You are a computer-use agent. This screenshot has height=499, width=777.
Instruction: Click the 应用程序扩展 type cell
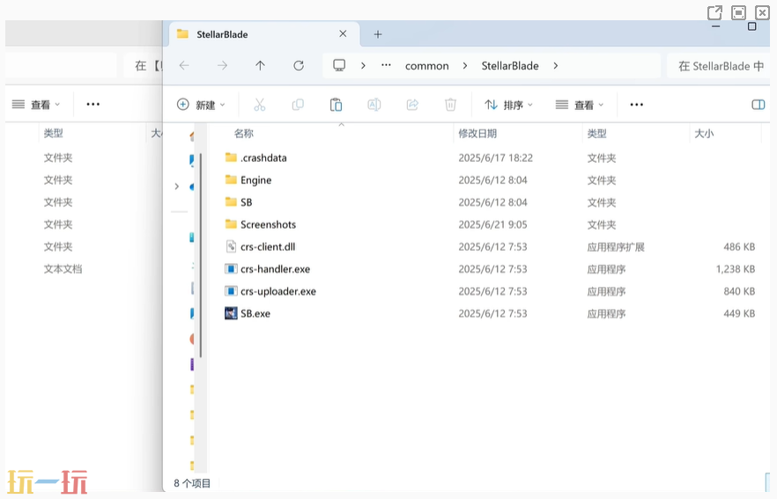pyautogui.click(x=616, y=246)
